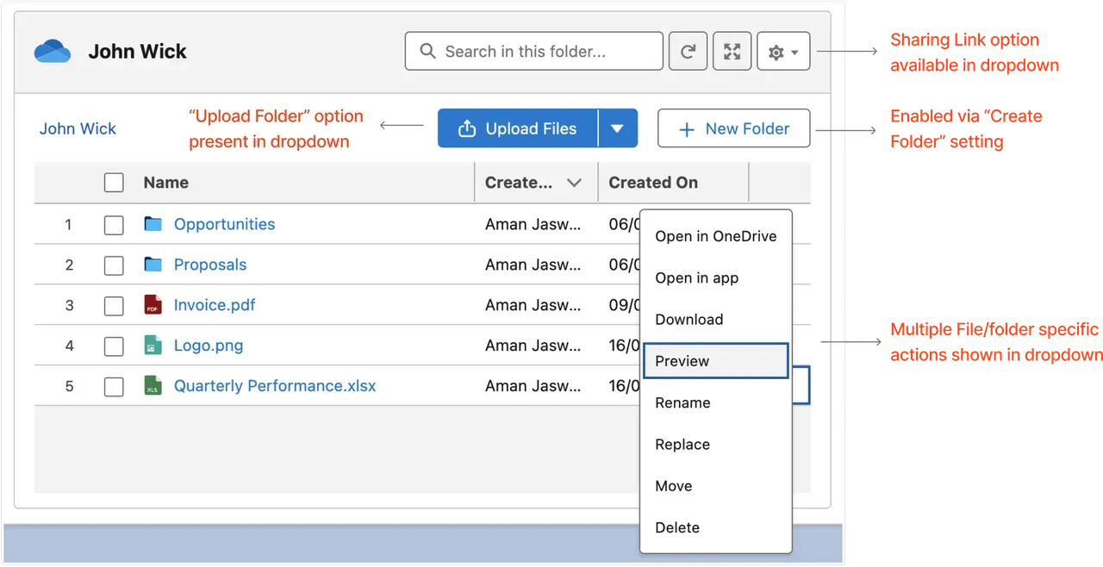Open the Quarterly Performance.xlsx link

pyautogui.click(x=274, y=386)
